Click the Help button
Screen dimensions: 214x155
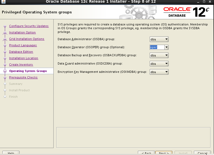pyautogui.click(x=11, y=153)
